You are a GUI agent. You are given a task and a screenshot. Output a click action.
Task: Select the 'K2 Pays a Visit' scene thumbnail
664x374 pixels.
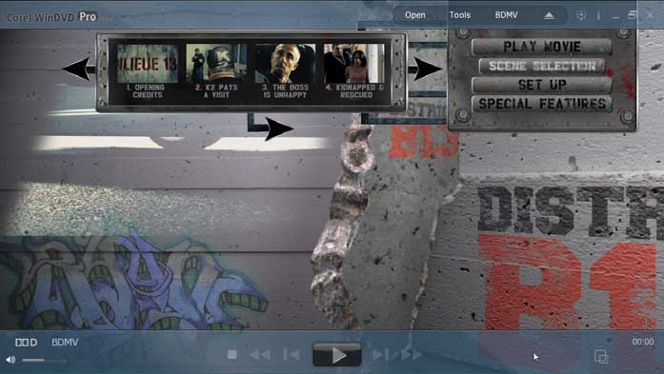click(216, 71)
